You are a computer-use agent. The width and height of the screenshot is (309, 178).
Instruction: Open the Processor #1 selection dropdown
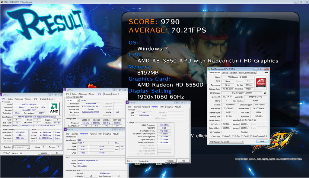pyautogui.click(x=21, y=147)
